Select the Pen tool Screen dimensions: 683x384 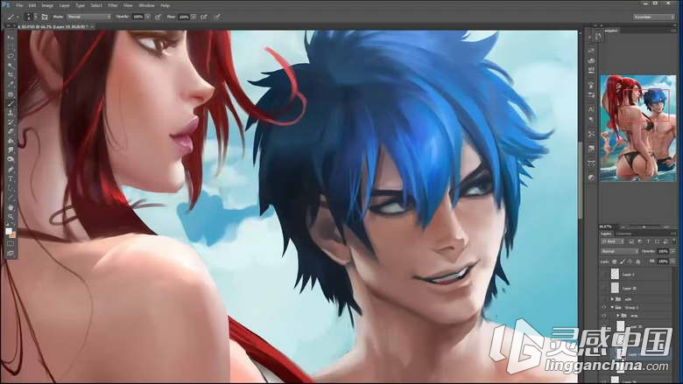tap(11, 169)
